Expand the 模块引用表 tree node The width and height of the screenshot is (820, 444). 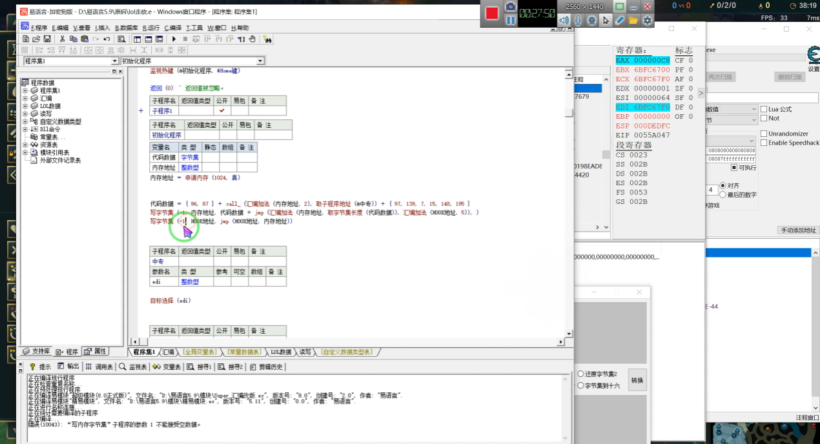click(x=25, y=152)
